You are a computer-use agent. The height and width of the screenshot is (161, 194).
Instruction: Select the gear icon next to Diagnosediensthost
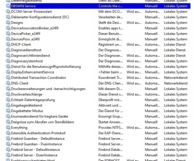pos(8,50)
